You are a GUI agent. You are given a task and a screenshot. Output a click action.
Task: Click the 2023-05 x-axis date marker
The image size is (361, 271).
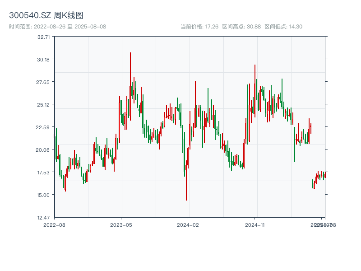(x=121, y=224)
